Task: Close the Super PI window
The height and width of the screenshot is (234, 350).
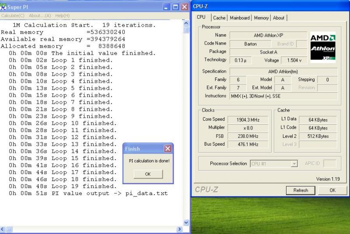Action: 185,7
